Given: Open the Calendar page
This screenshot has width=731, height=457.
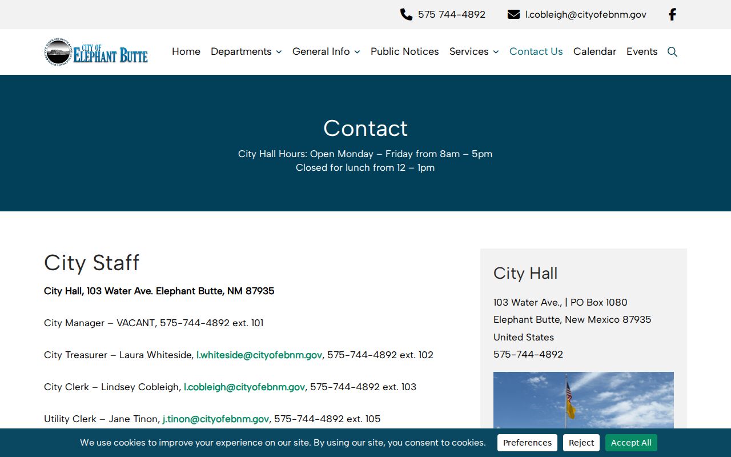Looking at the screenshot, I should (x=595, y=51).
